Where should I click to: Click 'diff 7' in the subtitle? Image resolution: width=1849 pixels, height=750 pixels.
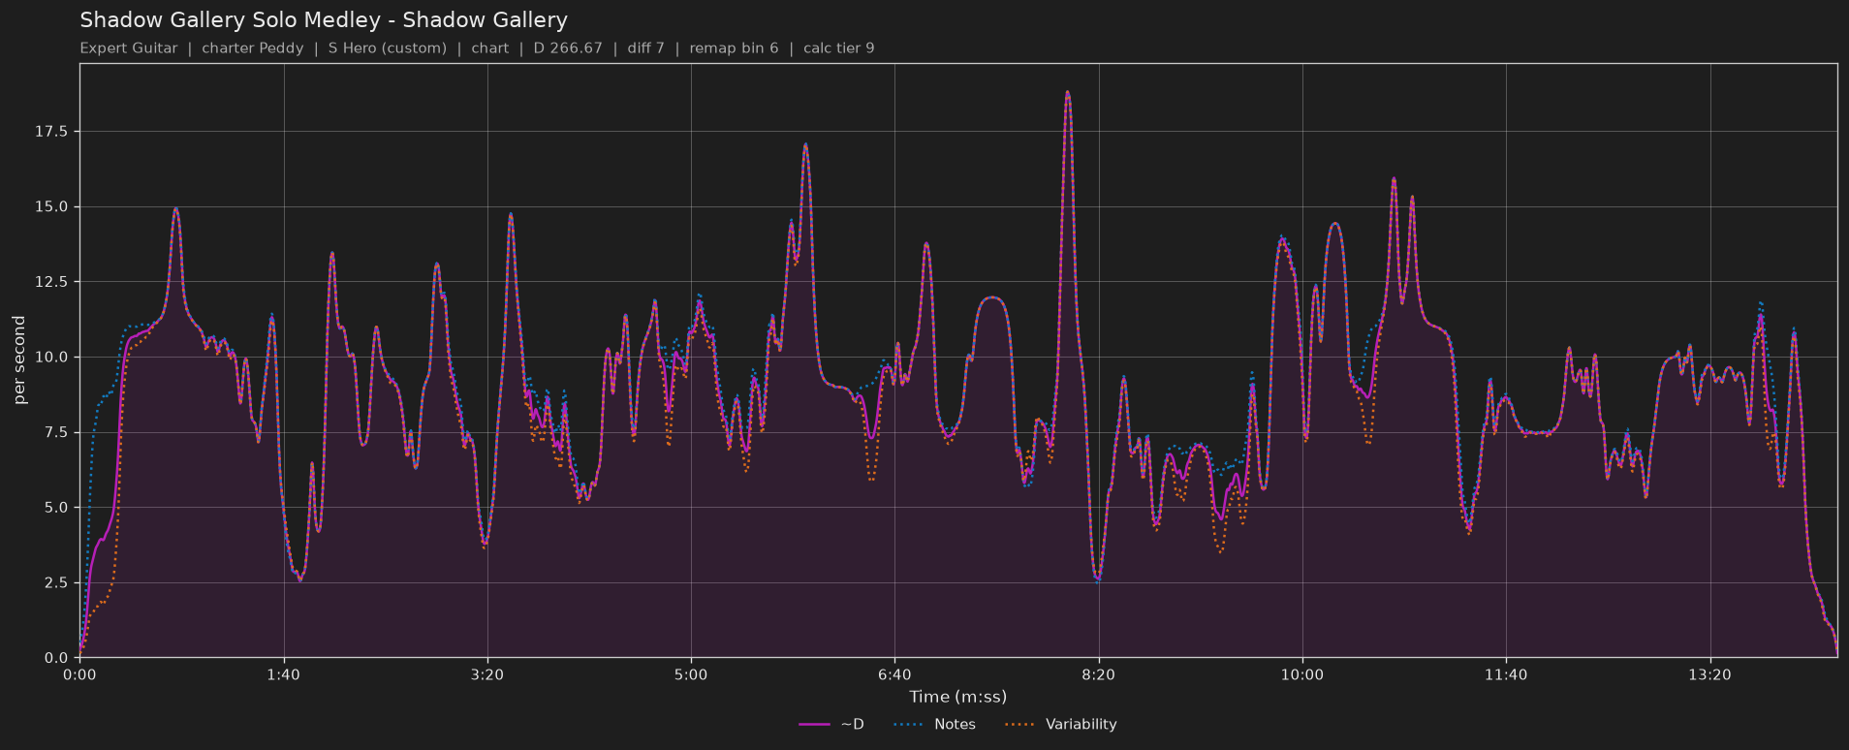coord(646,48)
